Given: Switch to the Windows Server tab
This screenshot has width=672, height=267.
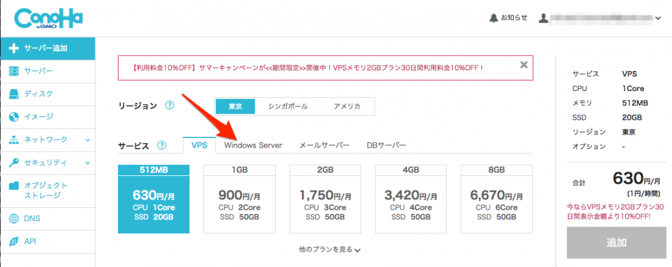Looking at the screenshot, I should point(253,145).
